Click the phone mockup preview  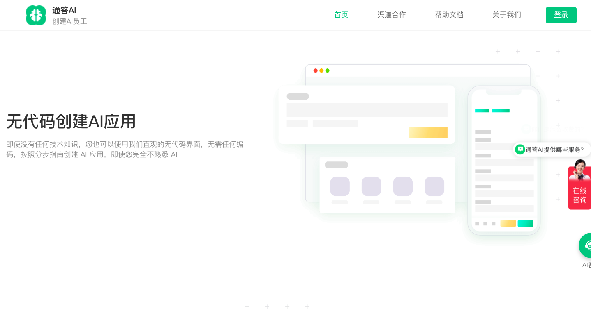tap(504, 160)
